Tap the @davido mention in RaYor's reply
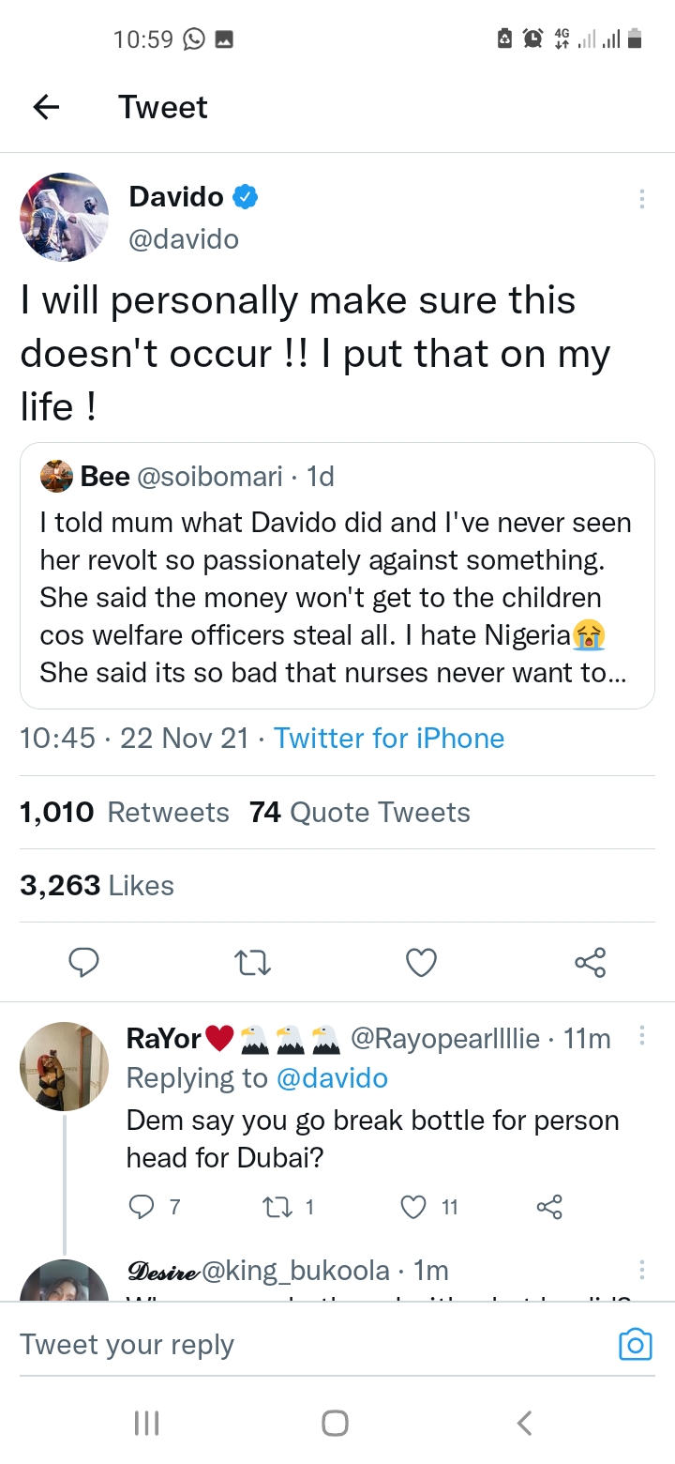The width and height of the screenshot is (675, 1464). coord(333,1078)
